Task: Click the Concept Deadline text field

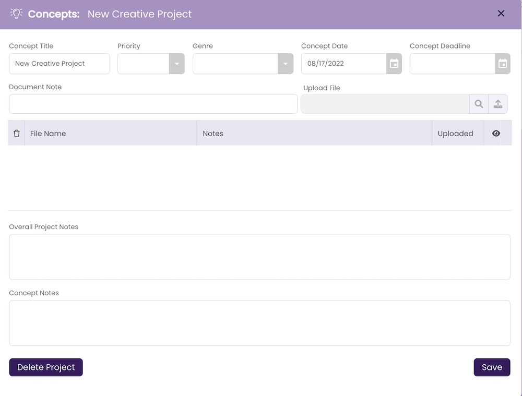Action: coord(453,64)
